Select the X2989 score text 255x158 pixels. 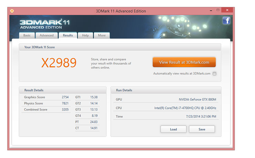click(59, 63)
